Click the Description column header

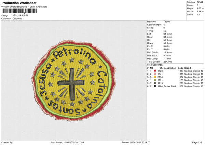point(170,68)
